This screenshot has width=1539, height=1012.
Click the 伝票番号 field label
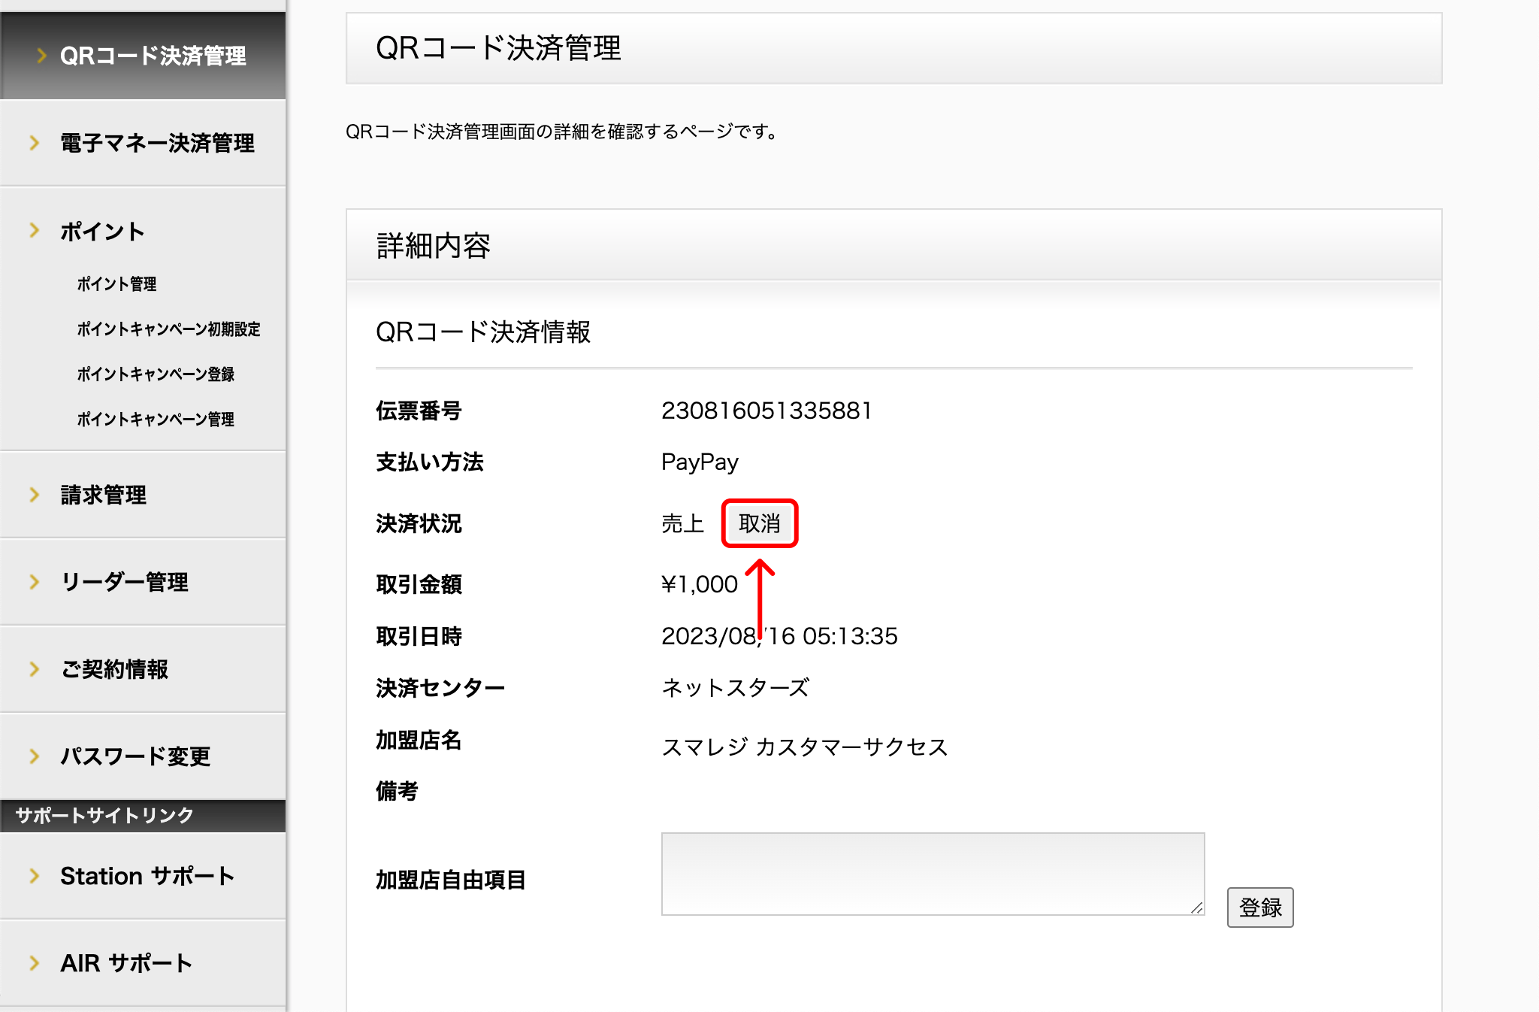(419, 411)
